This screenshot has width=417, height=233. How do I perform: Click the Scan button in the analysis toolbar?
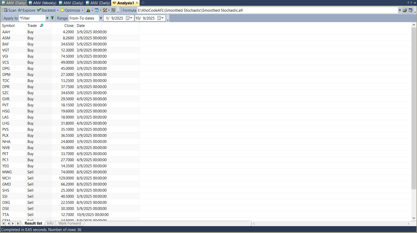[x=10, y=10]
